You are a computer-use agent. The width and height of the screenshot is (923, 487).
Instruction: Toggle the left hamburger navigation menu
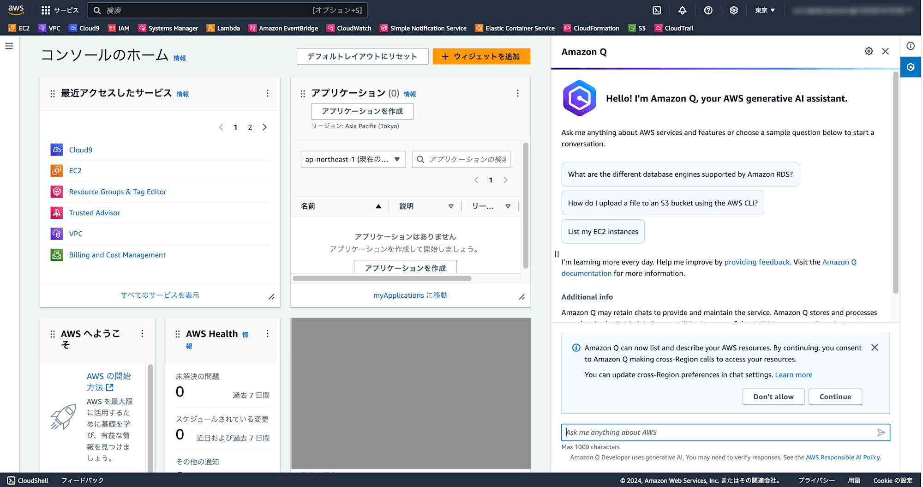click(9, 46)
